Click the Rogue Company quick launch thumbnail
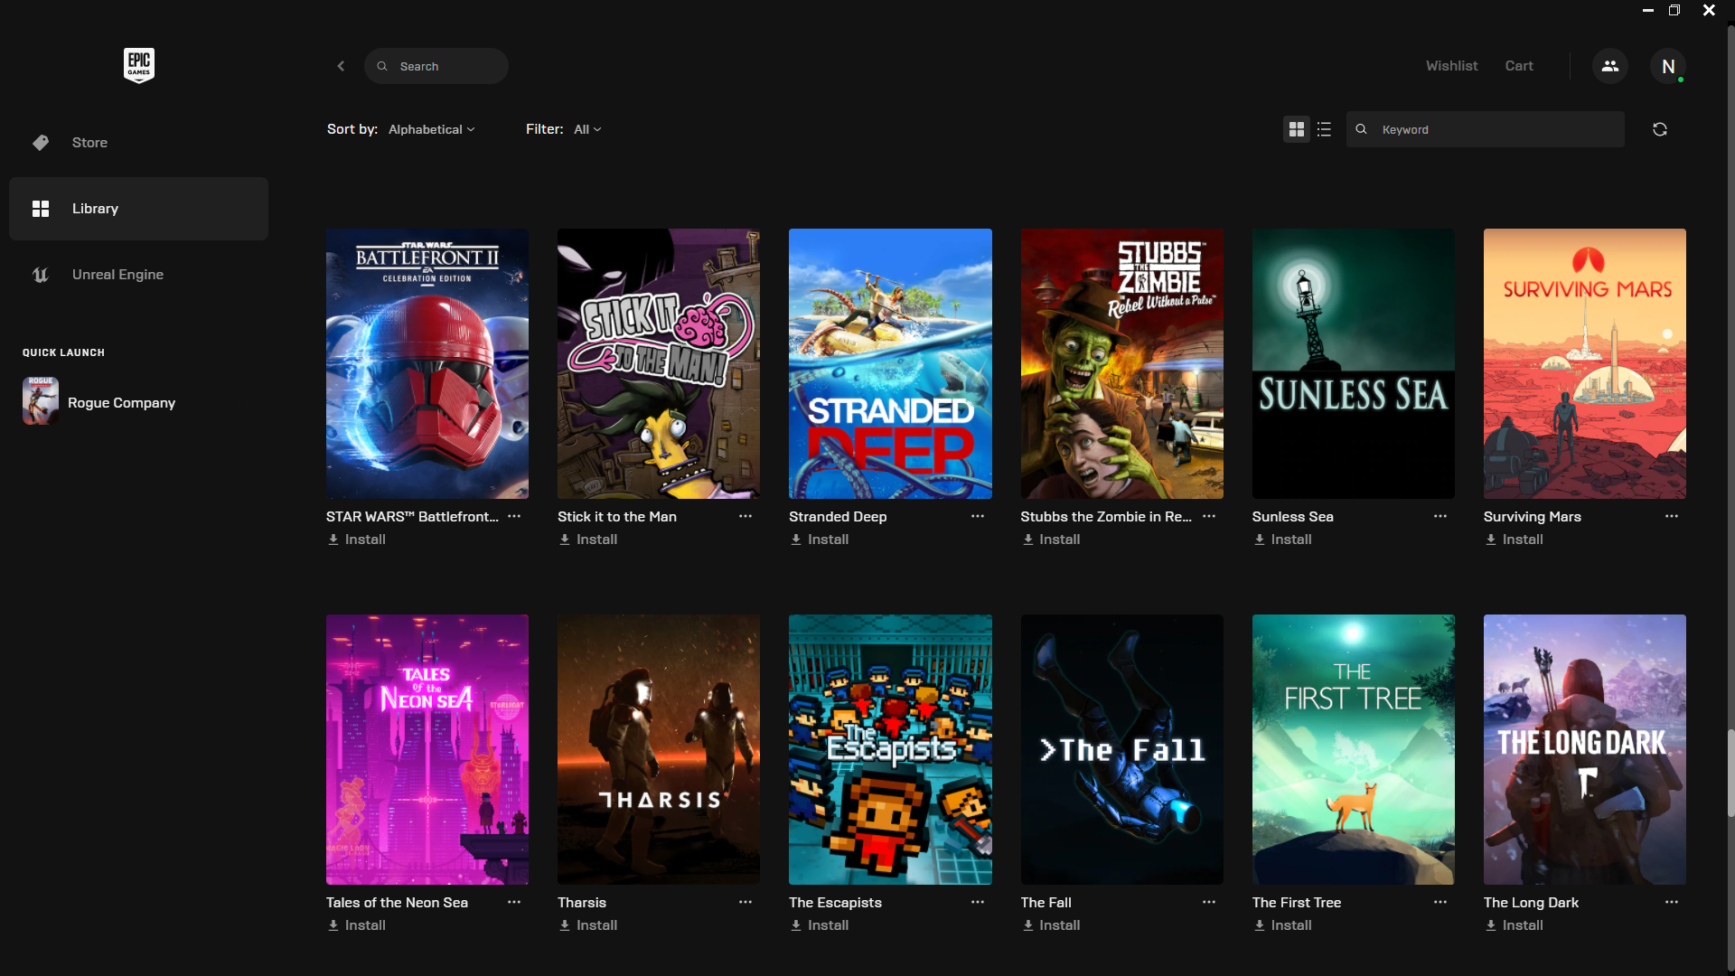Screen dimensions: 1735x976 [41, 401]
